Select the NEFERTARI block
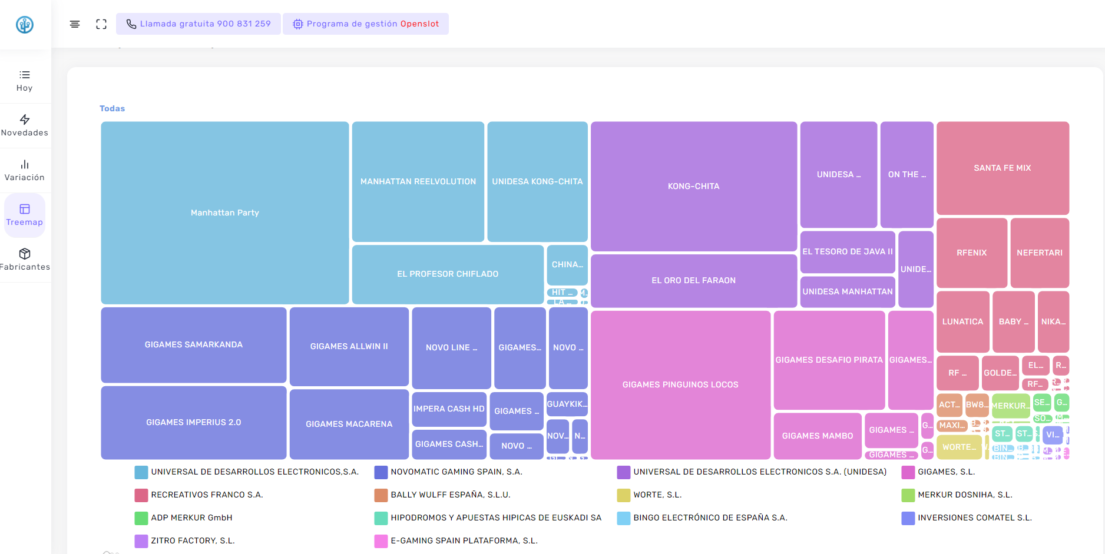 pyautogui.click(x=1040, y=253)
